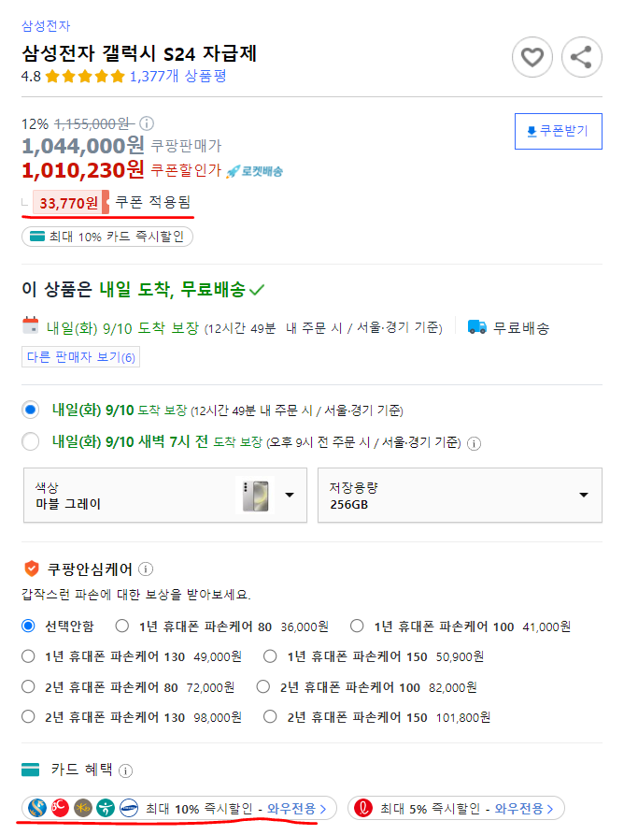Image resolution: width=638 pixels, height=835 pixels.
Task: Click 다른 판매자 보기(6) button
Action: tap(81, 357)
